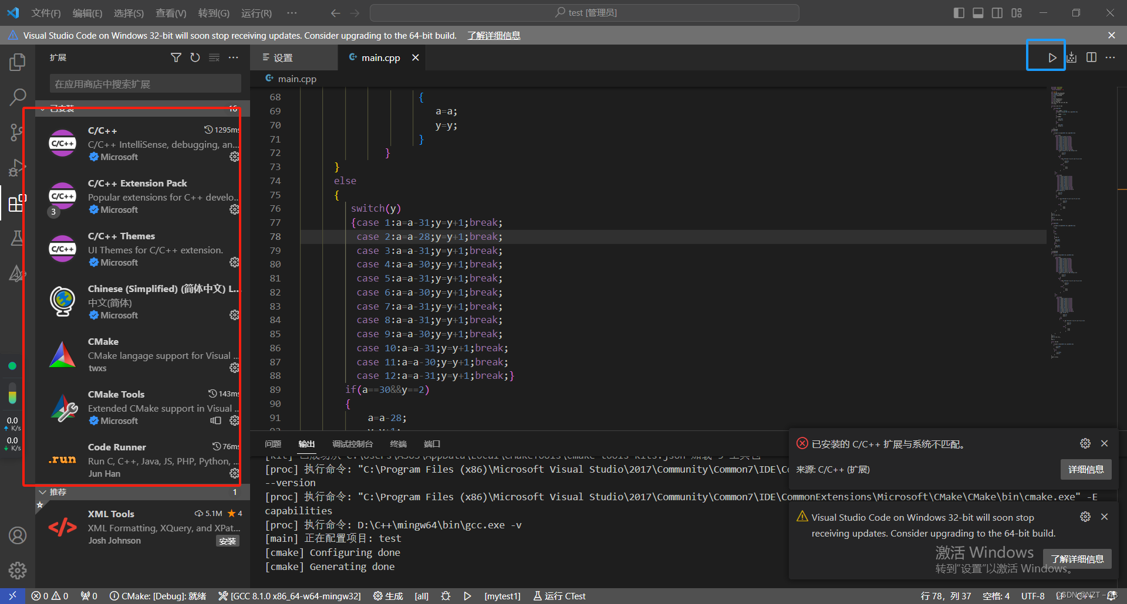The image size is (1127, 604).
Task: Open Run and Debug view
Action: pos(18,168)
